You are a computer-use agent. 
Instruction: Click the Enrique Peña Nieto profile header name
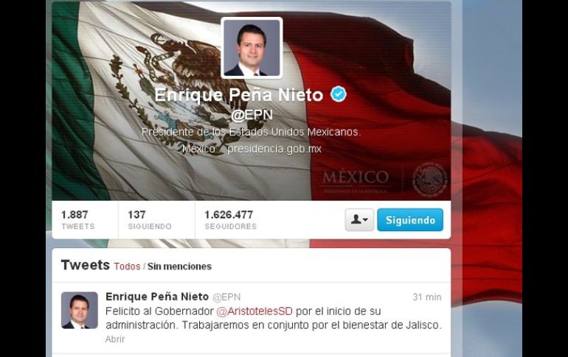pos(239,95)
